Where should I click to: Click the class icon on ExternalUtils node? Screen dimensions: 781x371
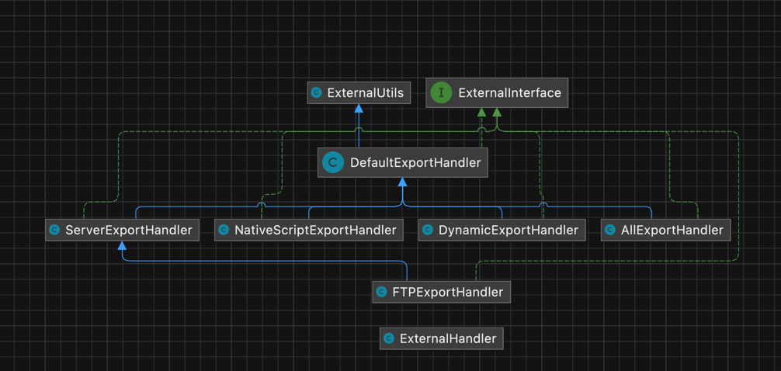tap(316, 92)
